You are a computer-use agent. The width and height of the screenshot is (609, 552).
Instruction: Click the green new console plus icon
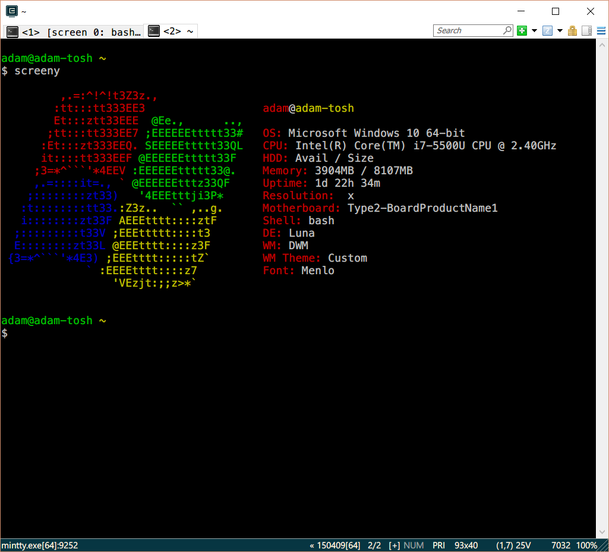[522, 31]
